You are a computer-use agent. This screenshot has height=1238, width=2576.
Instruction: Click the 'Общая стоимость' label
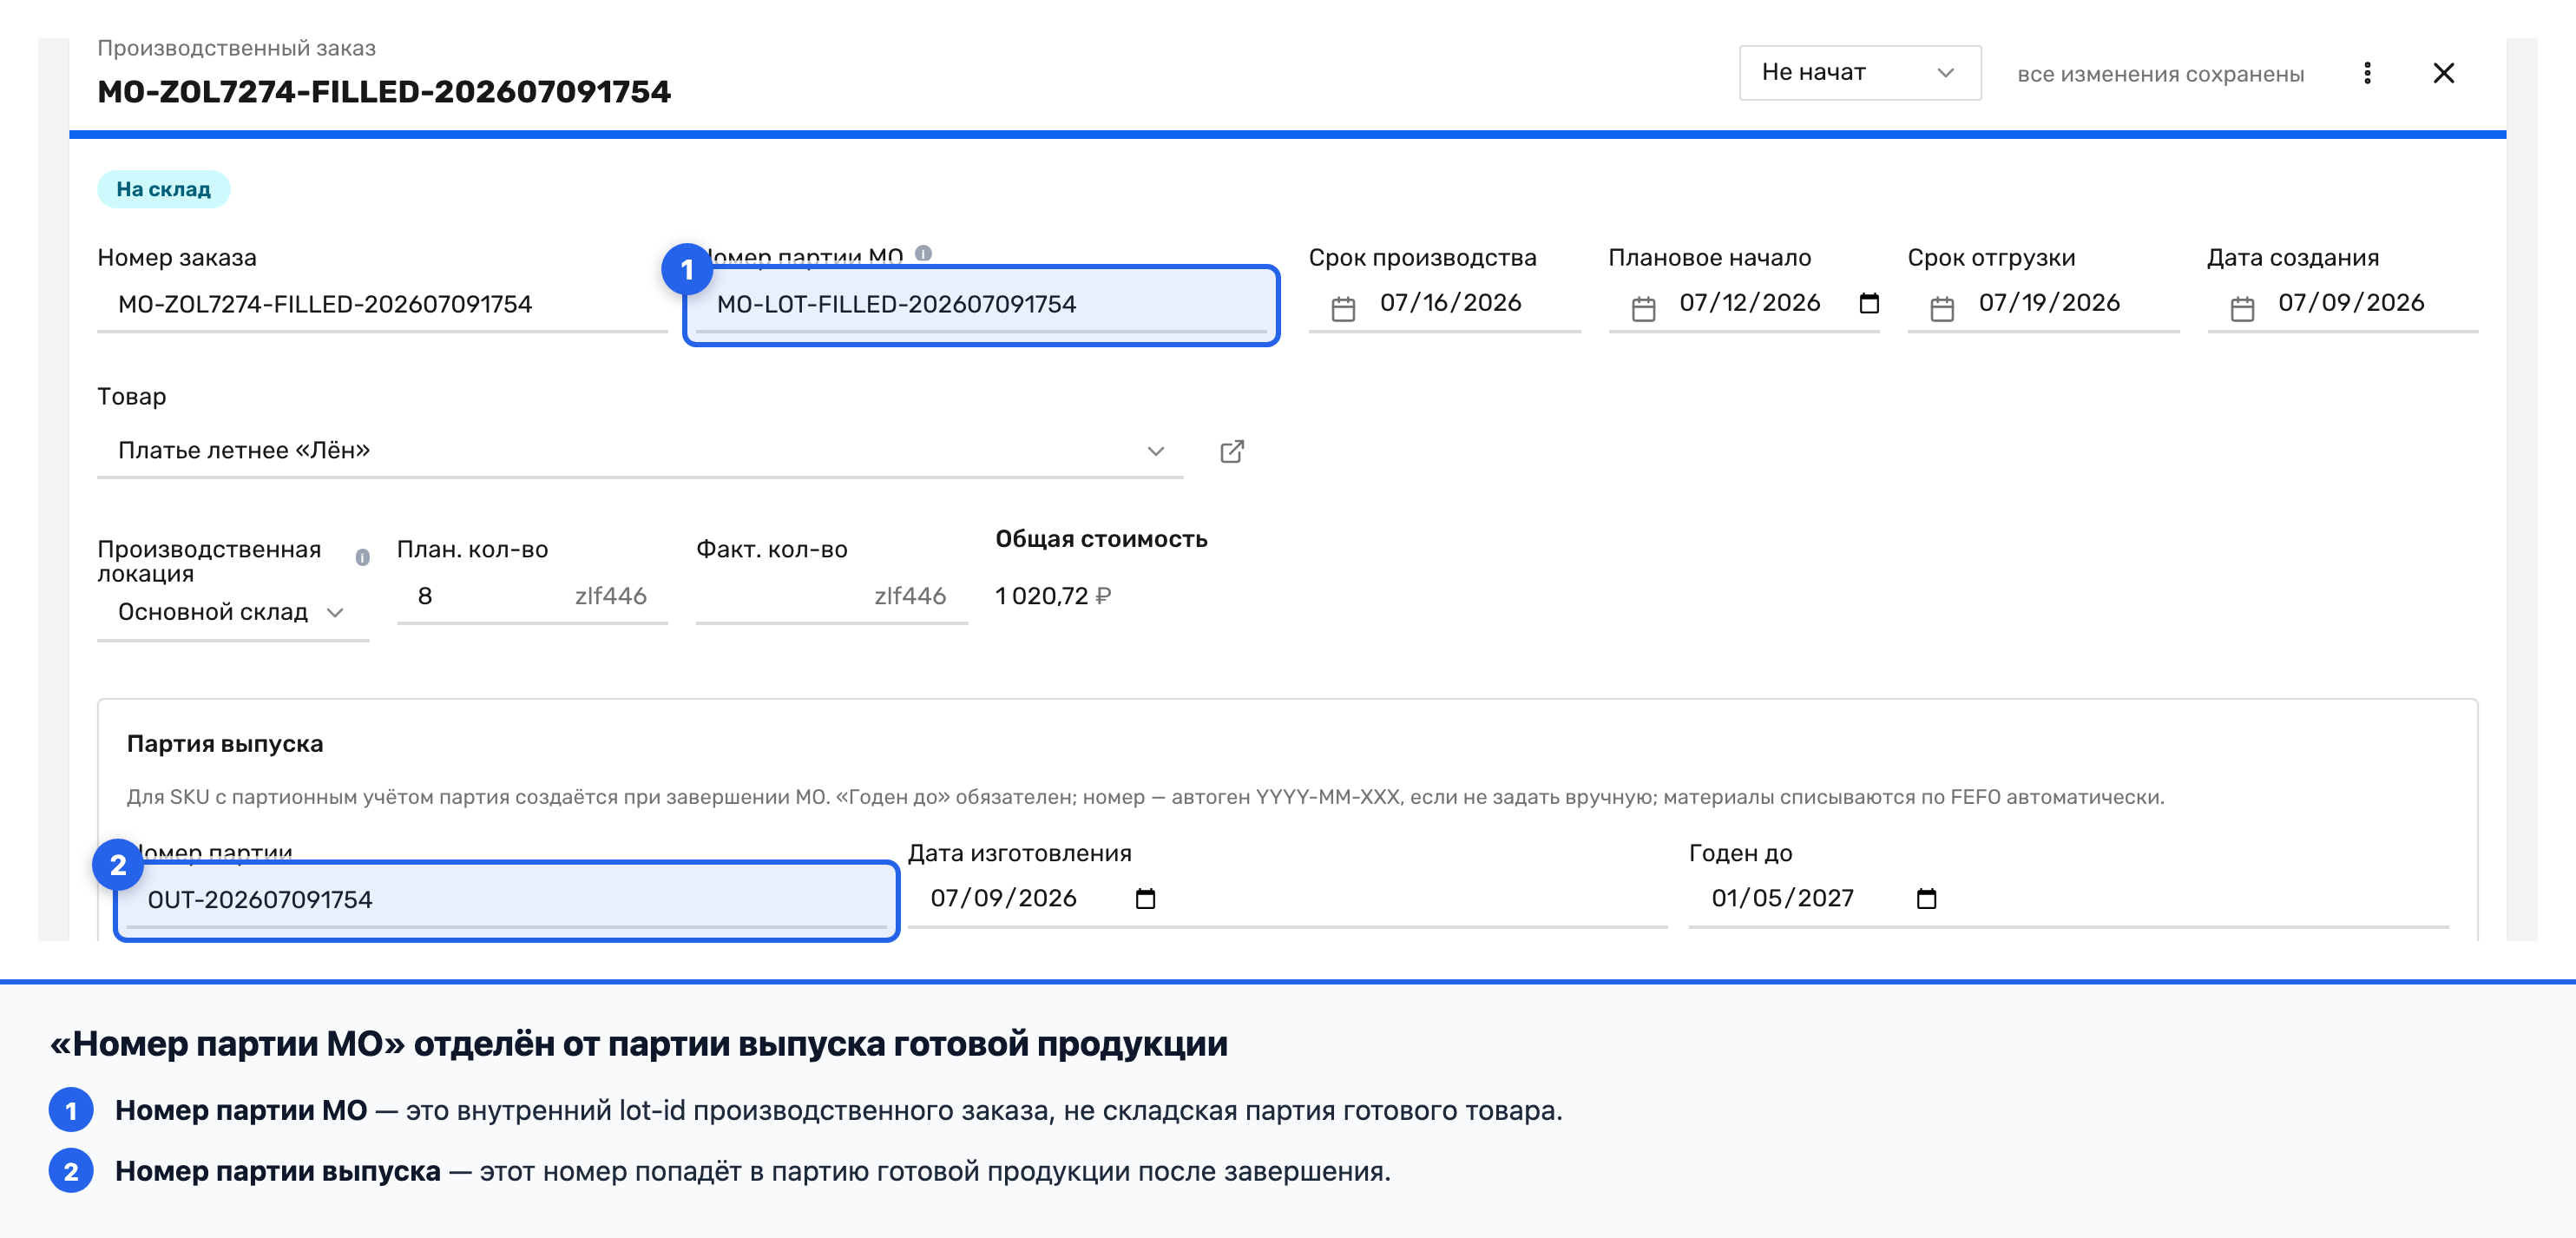(x=1101, y=539)
